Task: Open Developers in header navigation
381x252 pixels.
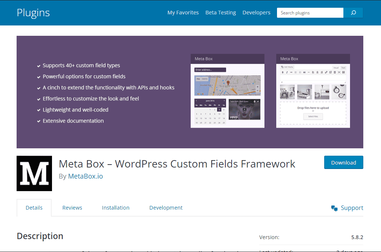Action: coord(256,13)
